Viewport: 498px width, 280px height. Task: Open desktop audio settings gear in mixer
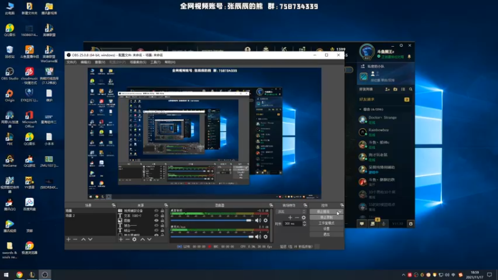pos(266,220)
